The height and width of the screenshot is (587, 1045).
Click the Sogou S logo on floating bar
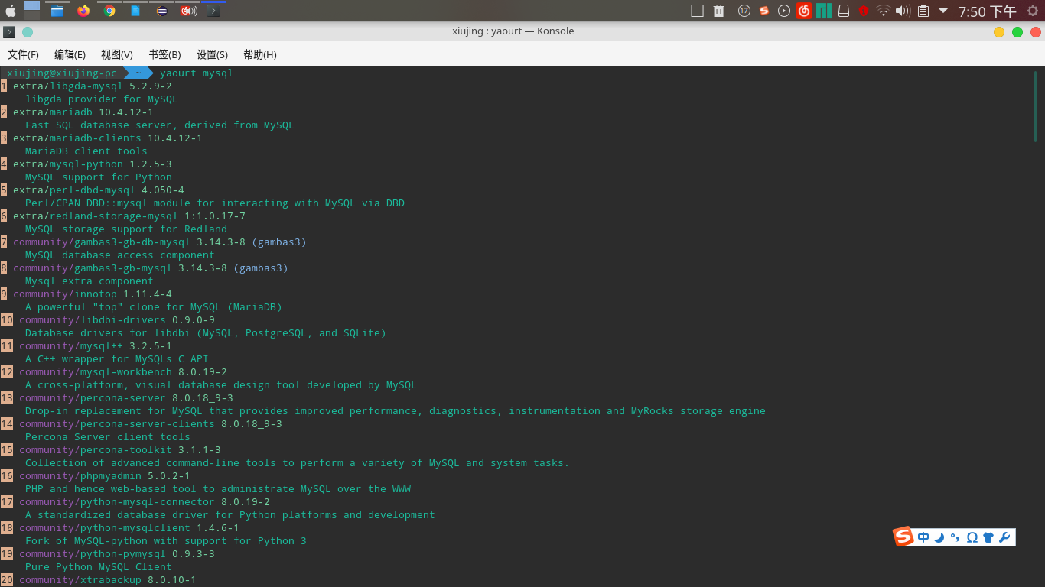click(904, 537)
